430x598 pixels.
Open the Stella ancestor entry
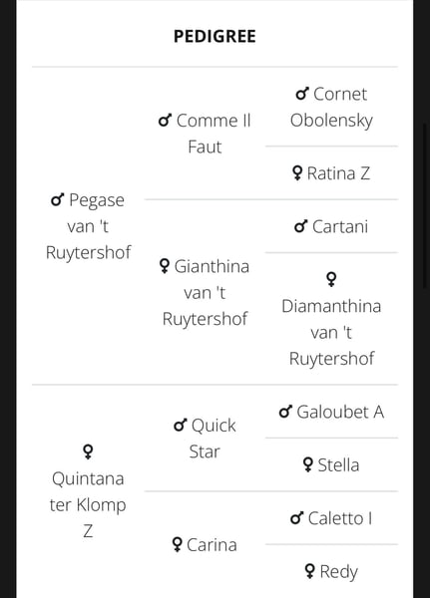click(331, 464)
